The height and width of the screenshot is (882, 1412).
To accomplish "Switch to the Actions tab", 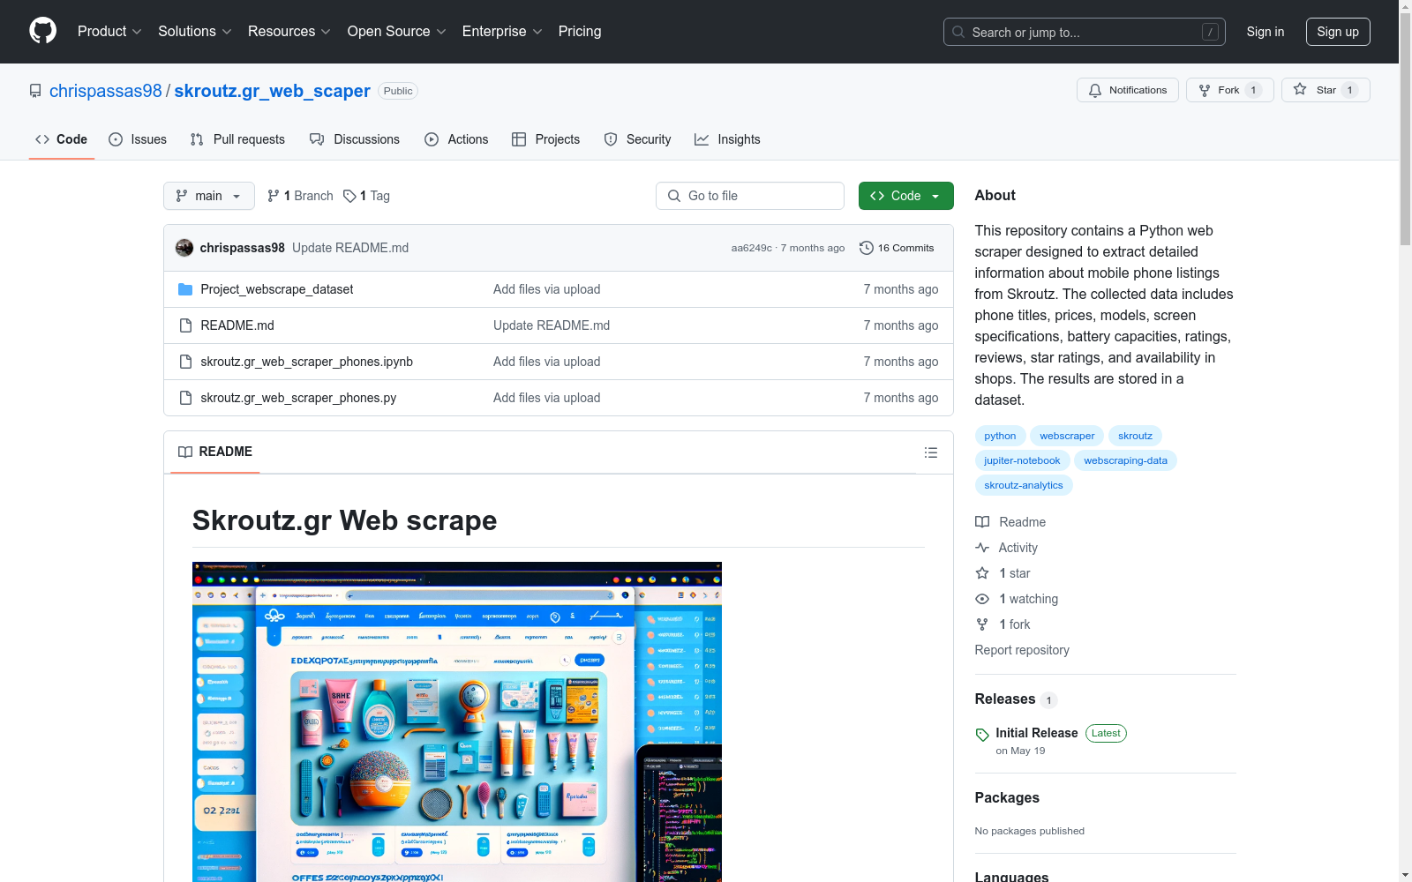I will tap(456, 139).
